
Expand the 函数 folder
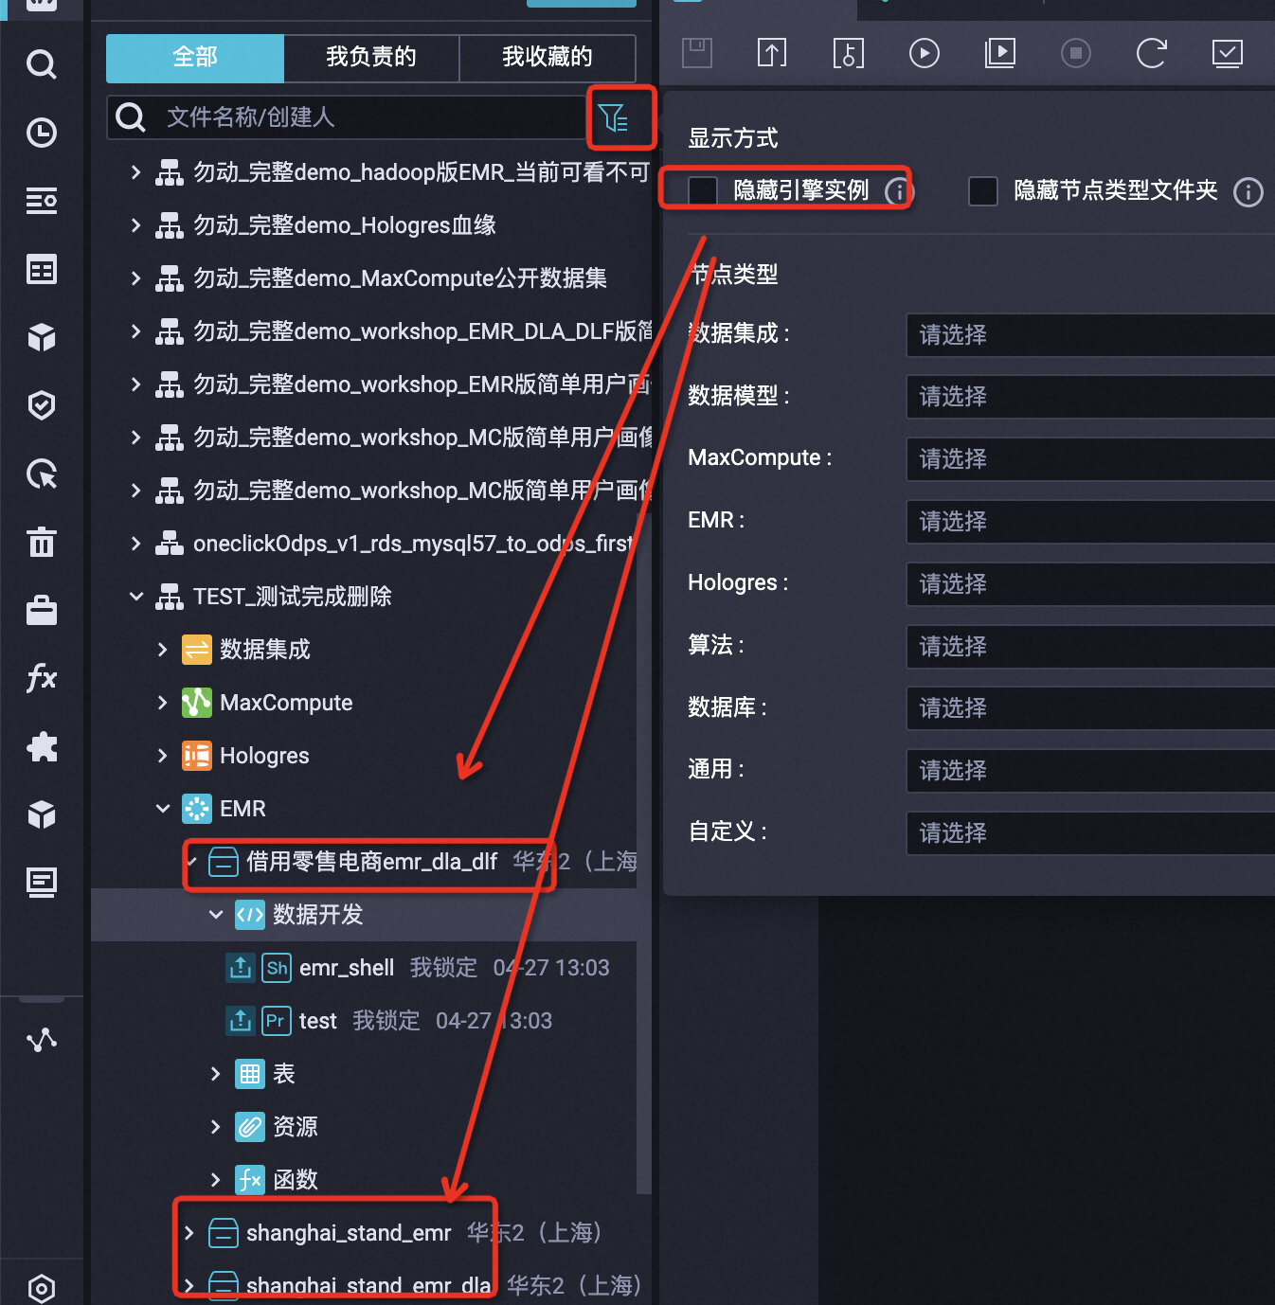(x=216, y=1179)
